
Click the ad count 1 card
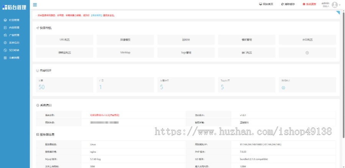click(x=125, y=85)
